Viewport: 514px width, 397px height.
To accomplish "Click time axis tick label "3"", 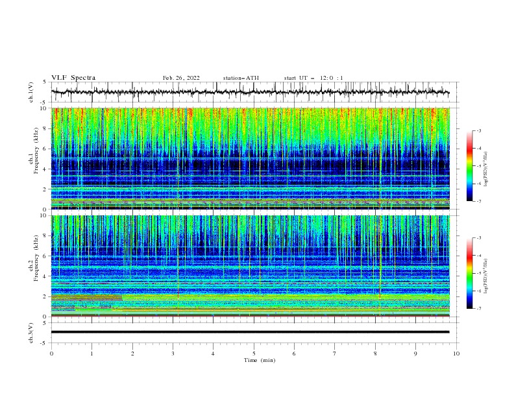I will click(173, 354).
